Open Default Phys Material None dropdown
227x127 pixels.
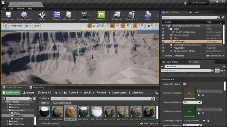click(209, 91)
